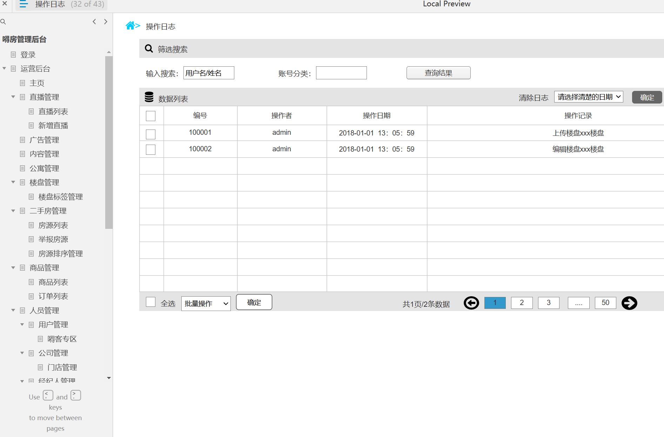Click page icon next to 嘚客专区
664x437 pixels.
[x=40, y=339]
